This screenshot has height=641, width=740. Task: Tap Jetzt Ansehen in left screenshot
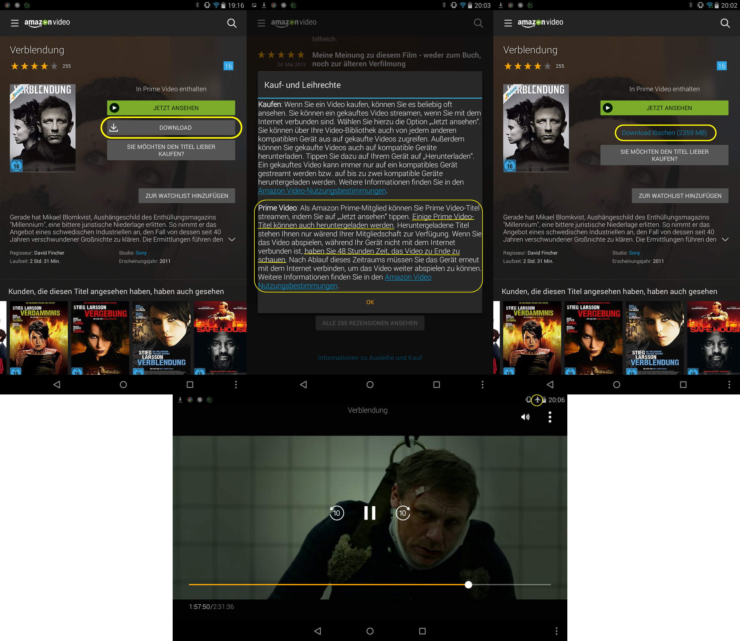point(171,108)
